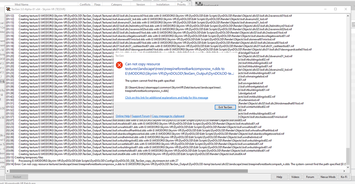Open the Online Help link
This screenshot has width=355, height=184.
point(123,116)
